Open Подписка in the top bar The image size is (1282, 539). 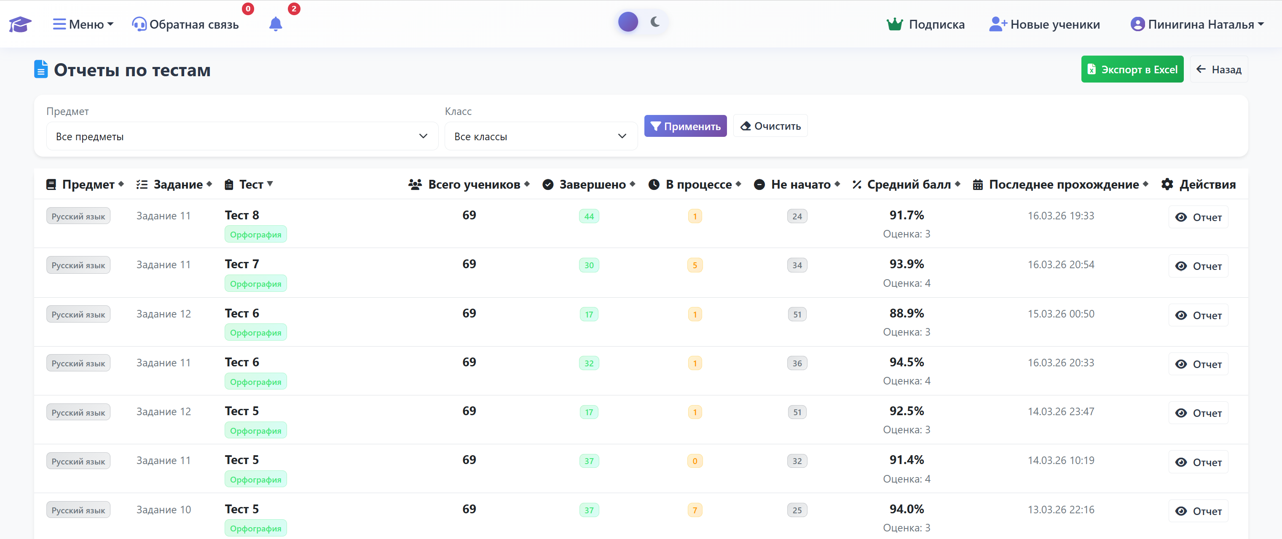tap(925, 24)
